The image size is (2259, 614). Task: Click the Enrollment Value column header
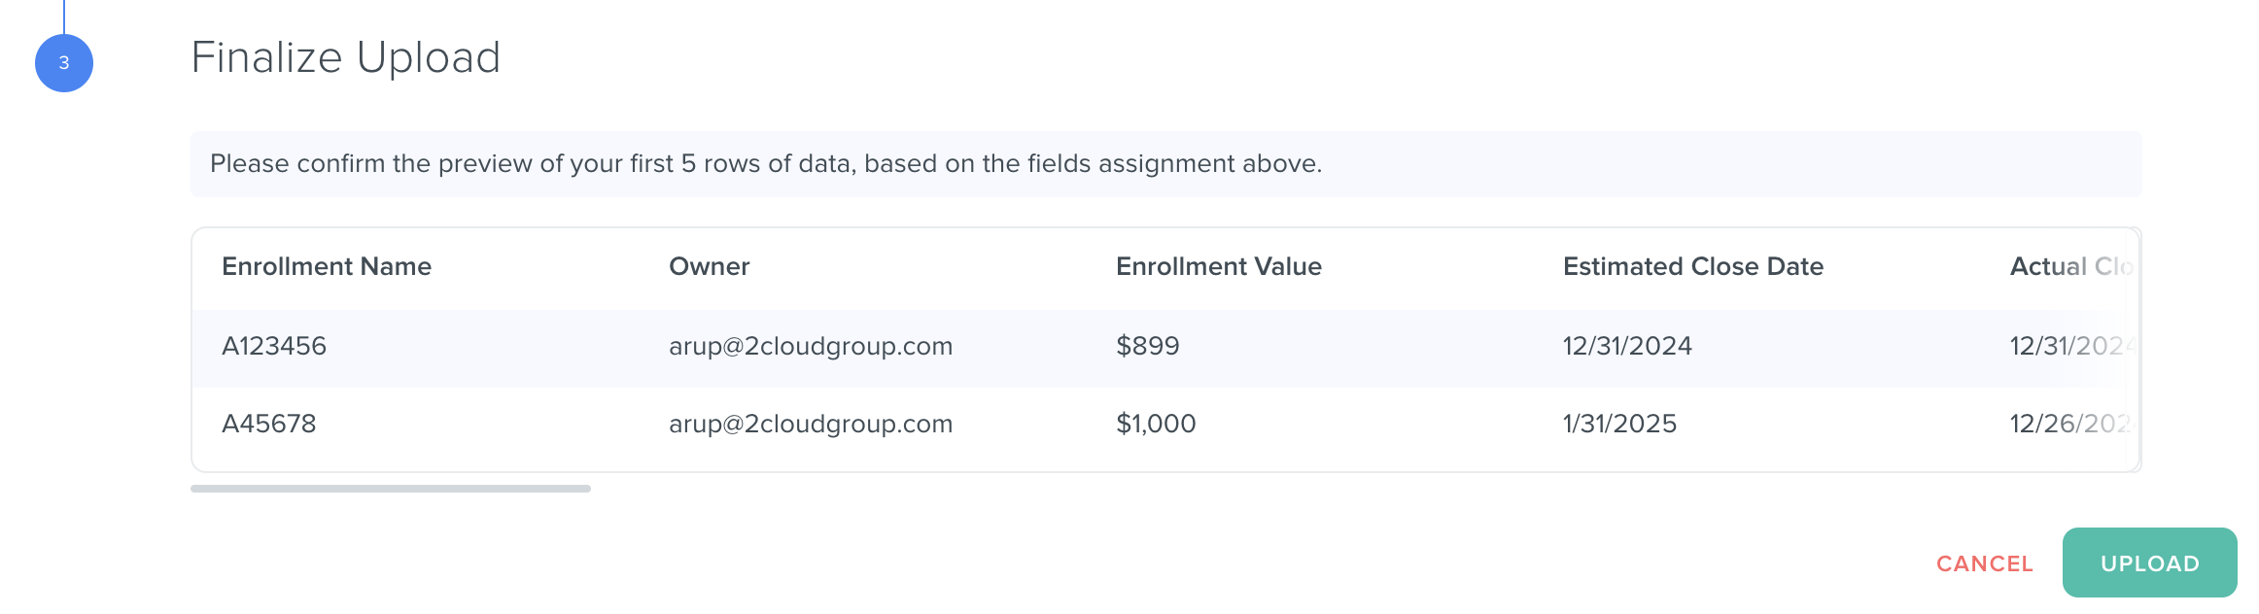1218,266
